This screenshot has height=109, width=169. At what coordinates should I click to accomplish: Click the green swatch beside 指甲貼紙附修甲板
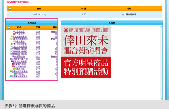pyautogui.click(x=11, y=71)
